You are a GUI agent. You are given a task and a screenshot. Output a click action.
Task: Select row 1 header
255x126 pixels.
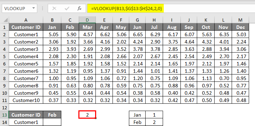5,27
